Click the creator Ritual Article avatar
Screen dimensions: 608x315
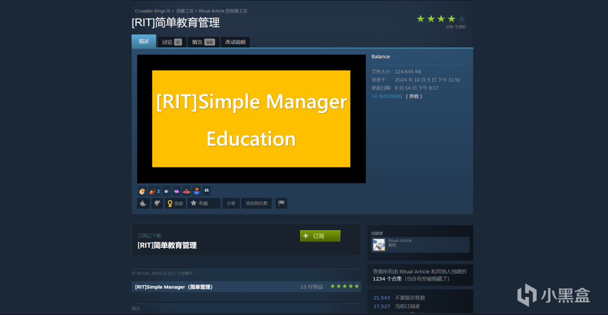coord(379,245)
